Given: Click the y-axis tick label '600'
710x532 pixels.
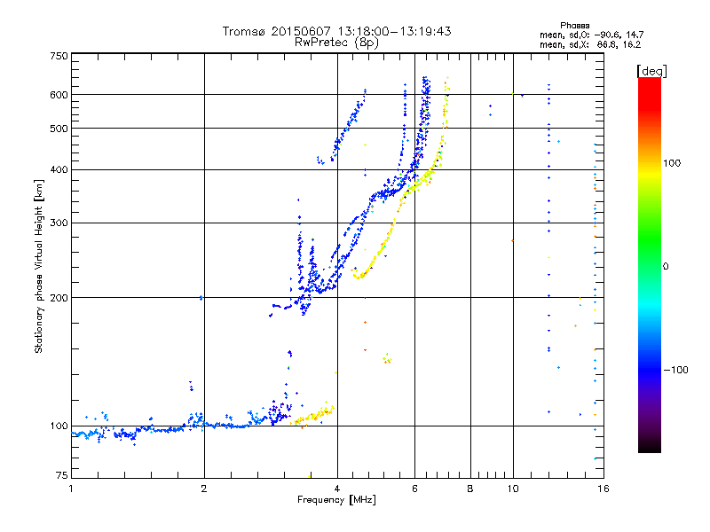Looking at the screenshot, I should coord(59,95).
